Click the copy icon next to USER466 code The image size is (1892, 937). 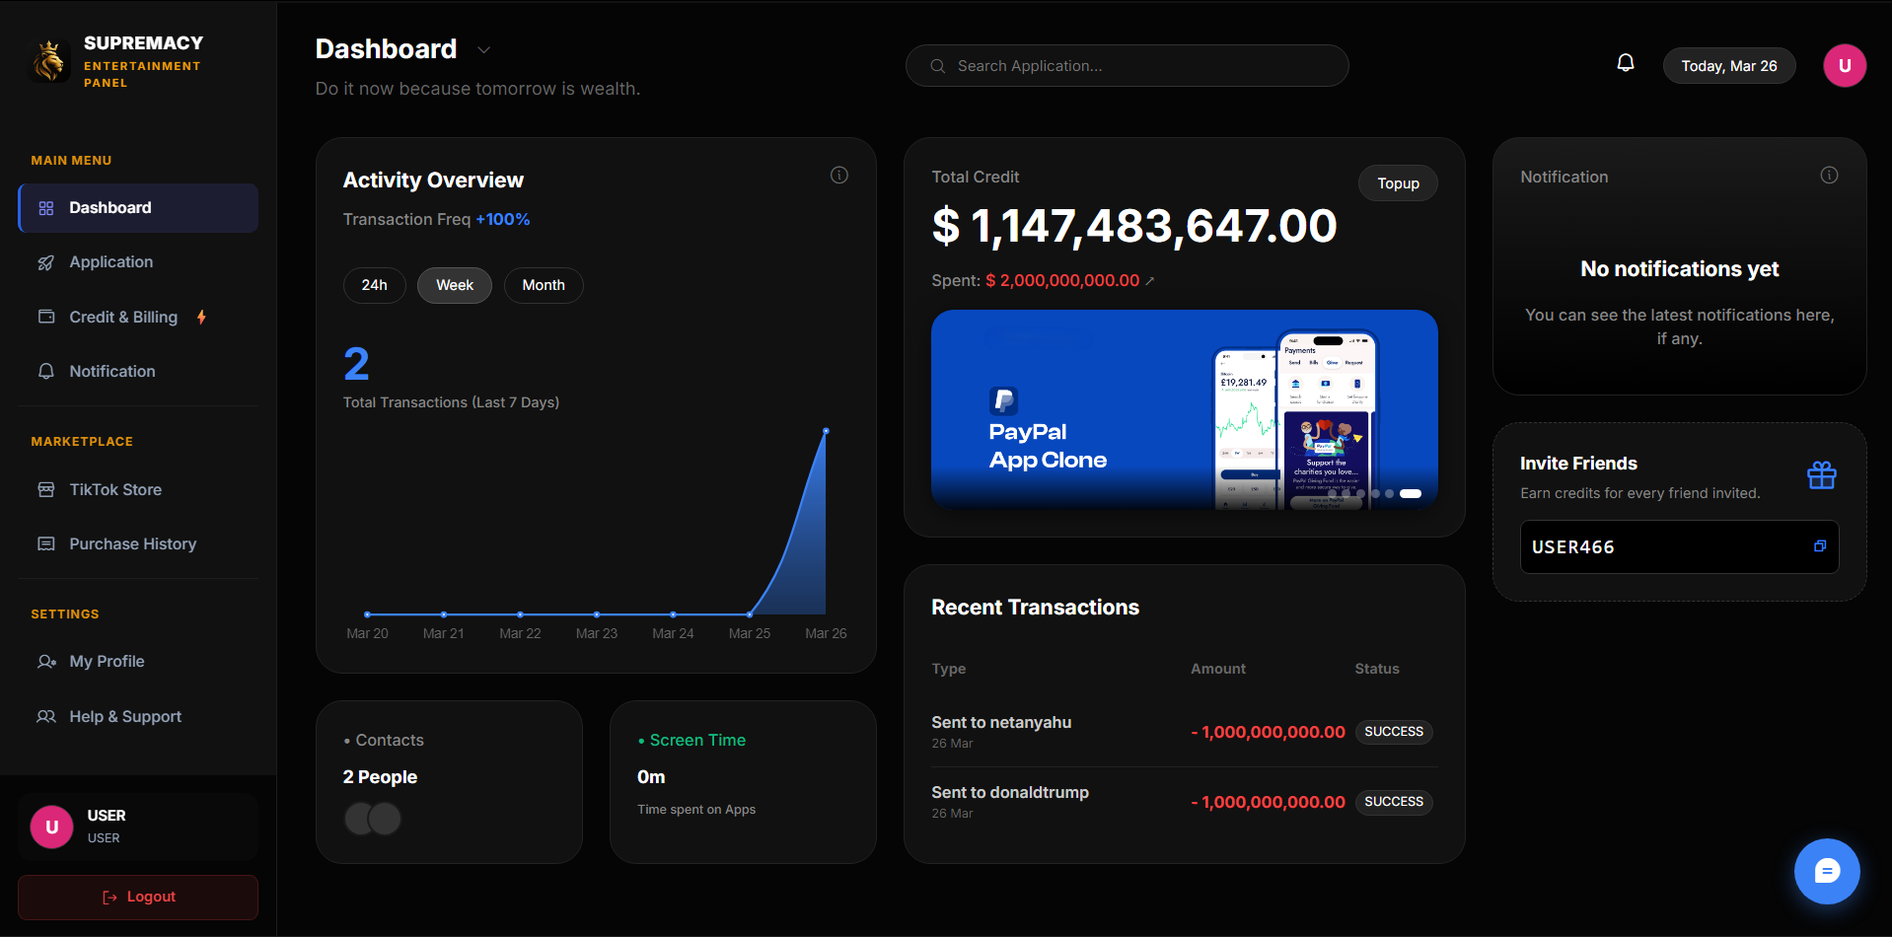[1820, 546]
